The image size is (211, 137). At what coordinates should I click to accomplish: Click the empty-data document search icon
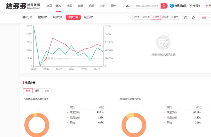tap(163, 43)
